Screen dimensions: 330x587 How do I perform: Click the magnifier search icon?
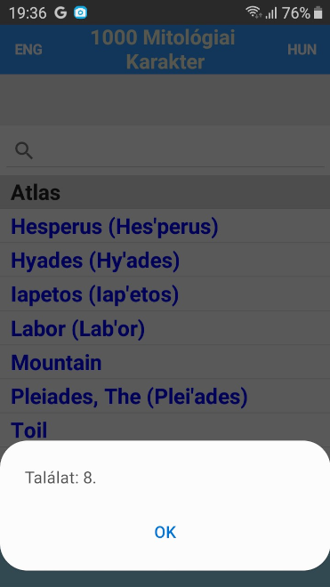pos(24,150)
